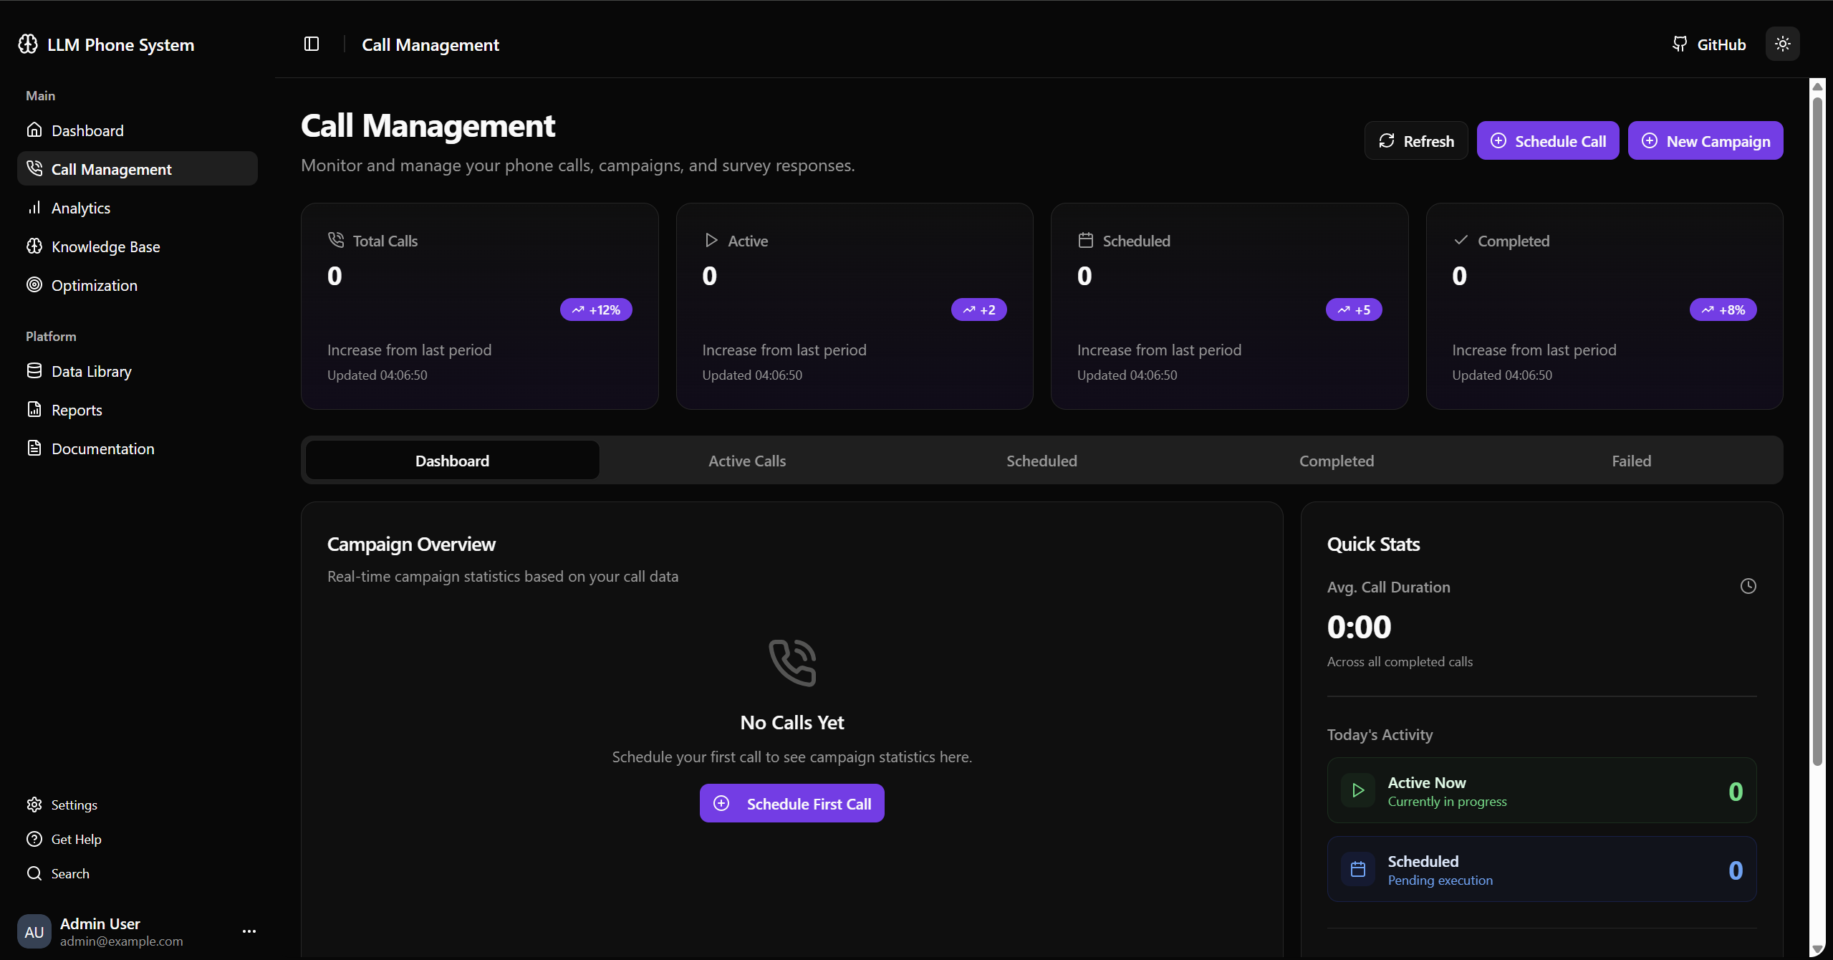
Task: Switch to the Active Calls tab
Action: pyautogui.click(x=746, y=461)
